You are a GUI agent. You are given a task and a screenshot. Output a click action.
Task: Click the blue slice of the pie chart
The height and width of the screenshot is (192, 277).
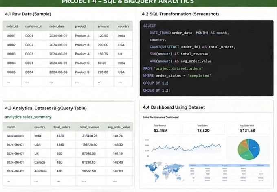tap(255, 148)
